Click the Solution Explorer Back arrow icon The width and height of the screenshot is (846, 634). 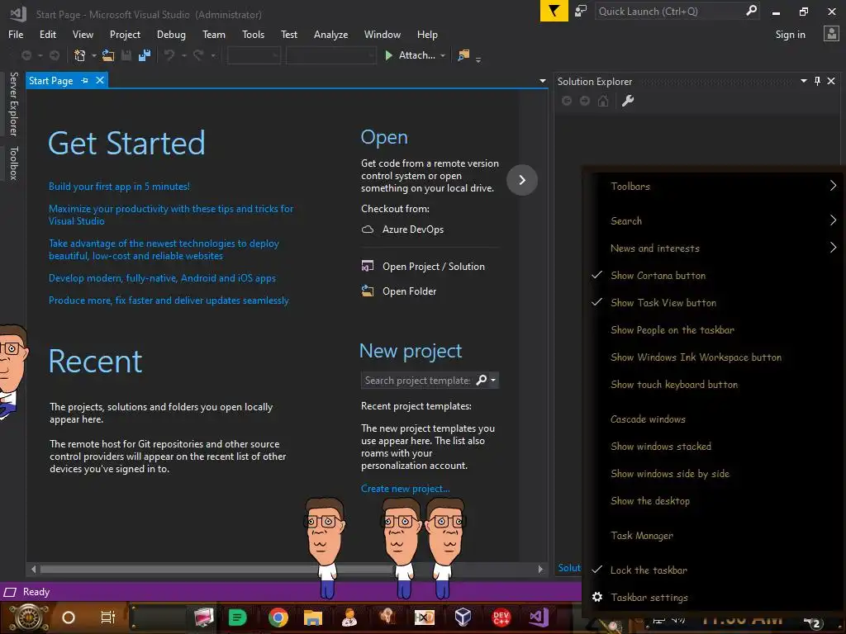pos(567,101)
